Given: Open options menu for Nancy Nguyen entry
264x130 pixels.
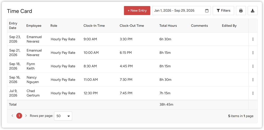Looking at the screenshot, I should click(x=253, y=80).
